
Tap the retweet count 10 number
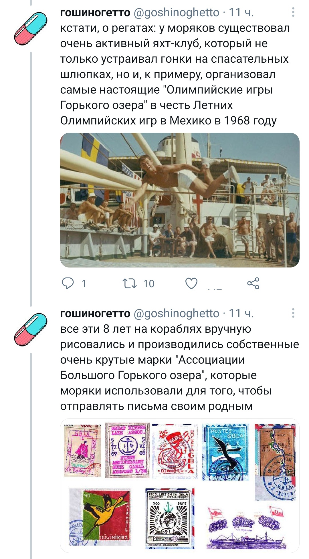149,284
